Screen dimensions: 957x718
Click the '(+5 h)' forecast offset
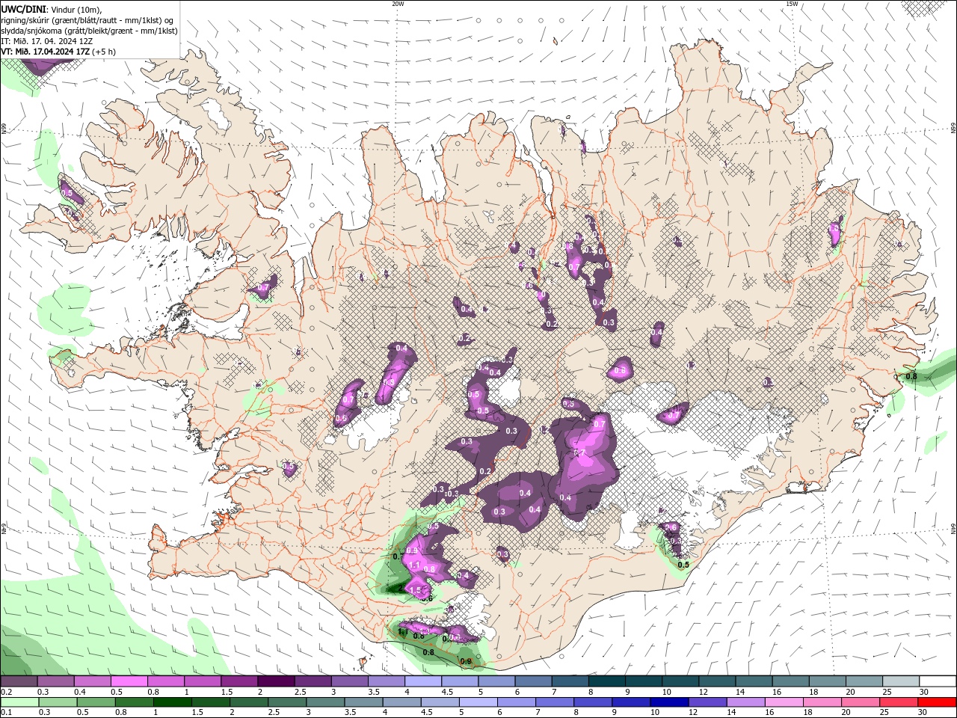[x=103, y=52]
